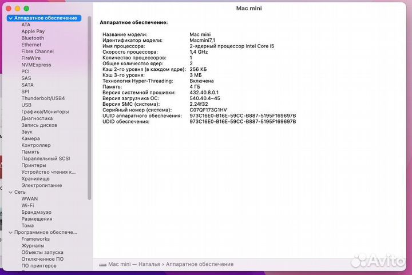Select Frameworks under software section
This screenshot has height=275, width=412.
pyautogui.click(x=35, y=239)
